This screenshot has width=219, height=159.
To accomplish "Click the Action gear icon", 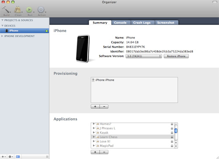I will 41,10.
